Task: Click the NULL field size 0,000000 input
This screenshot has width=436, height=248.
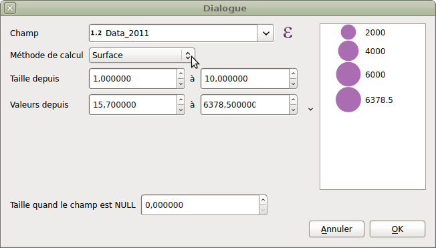Action: (200, 205)
